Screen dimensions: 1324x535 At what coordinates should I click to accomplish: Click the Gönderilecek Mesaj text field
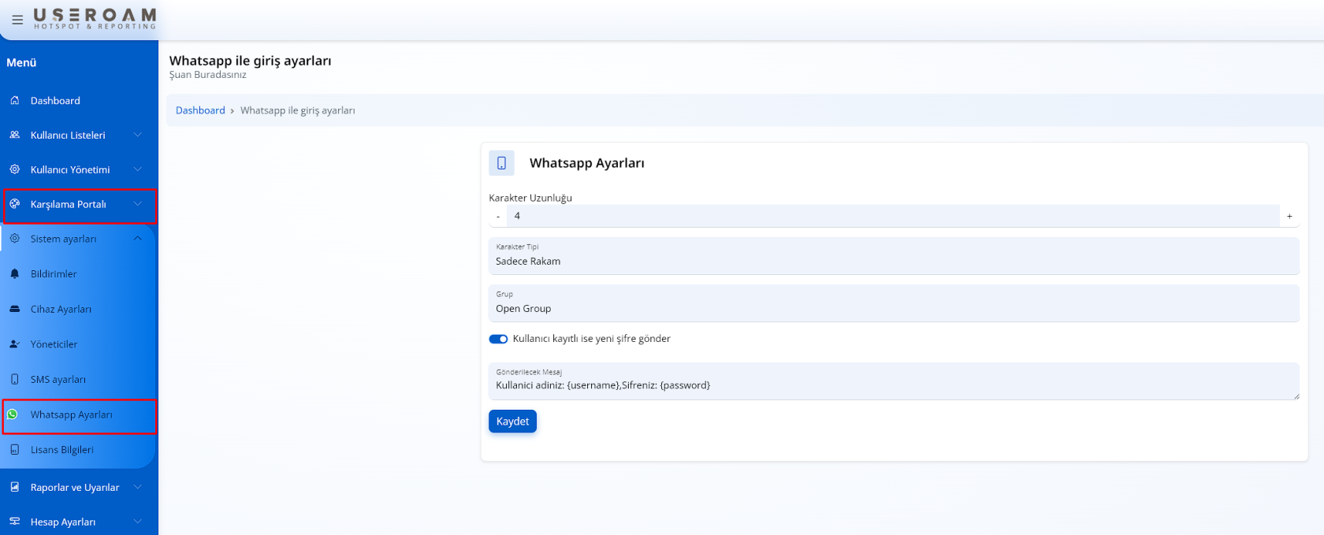(x=893, y=385)
